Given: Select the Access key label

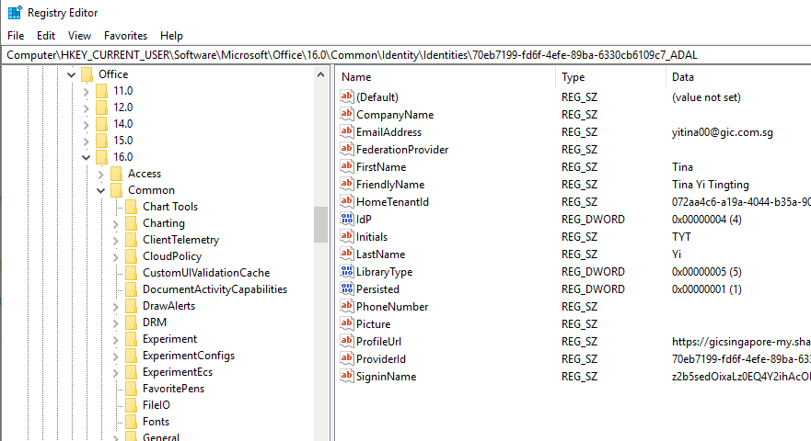Looking at the screenshot, I should point(145,174).
